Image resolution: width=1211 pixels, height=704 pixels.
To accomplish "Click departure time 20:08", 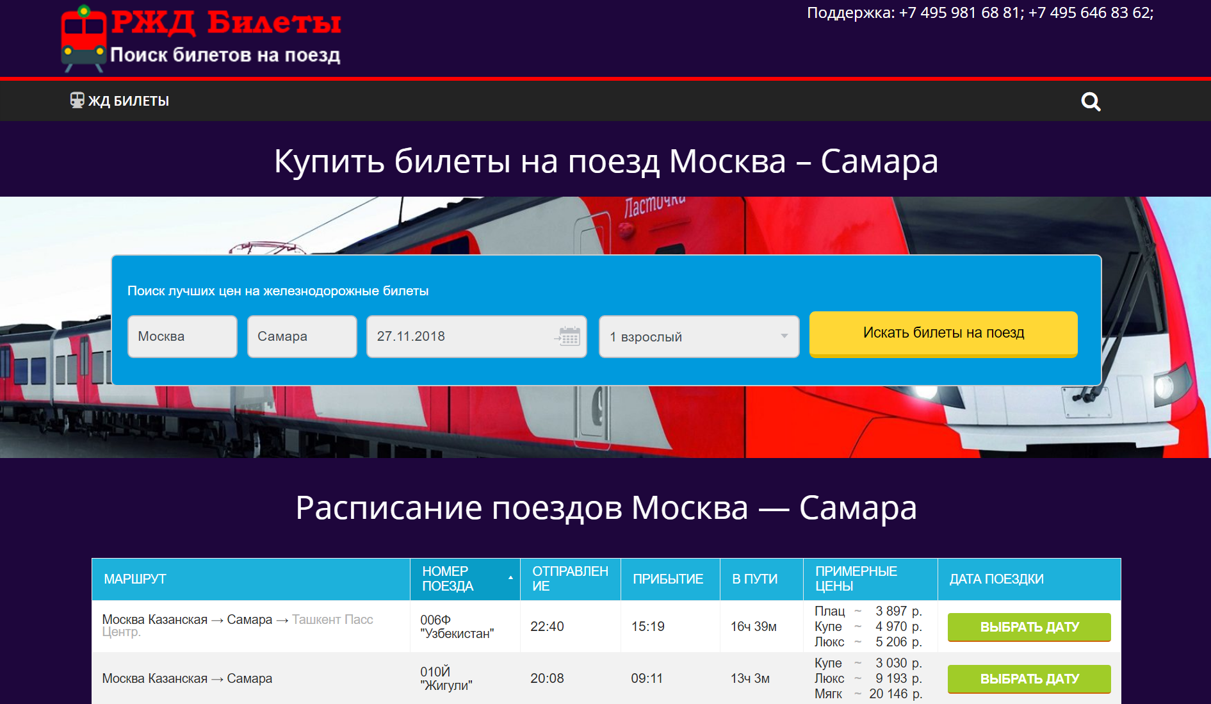I will (x=547, y=678).
